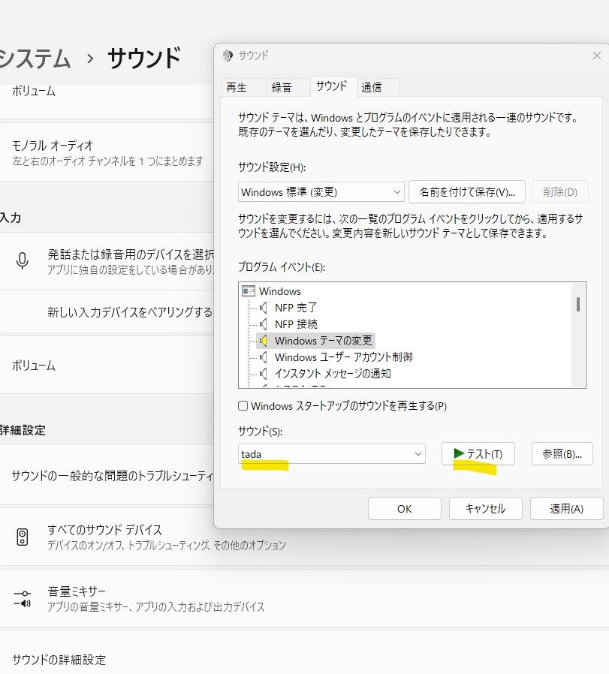Viewport: 609px width, 674px height.
Task: Play the sound with テスト(T) button
Action: pos(478,454)
